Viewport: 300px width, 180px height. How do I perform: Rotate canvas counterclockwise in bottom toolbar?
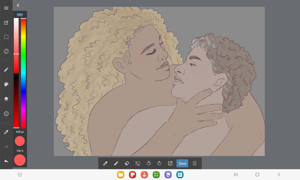[x=148, y=163]
